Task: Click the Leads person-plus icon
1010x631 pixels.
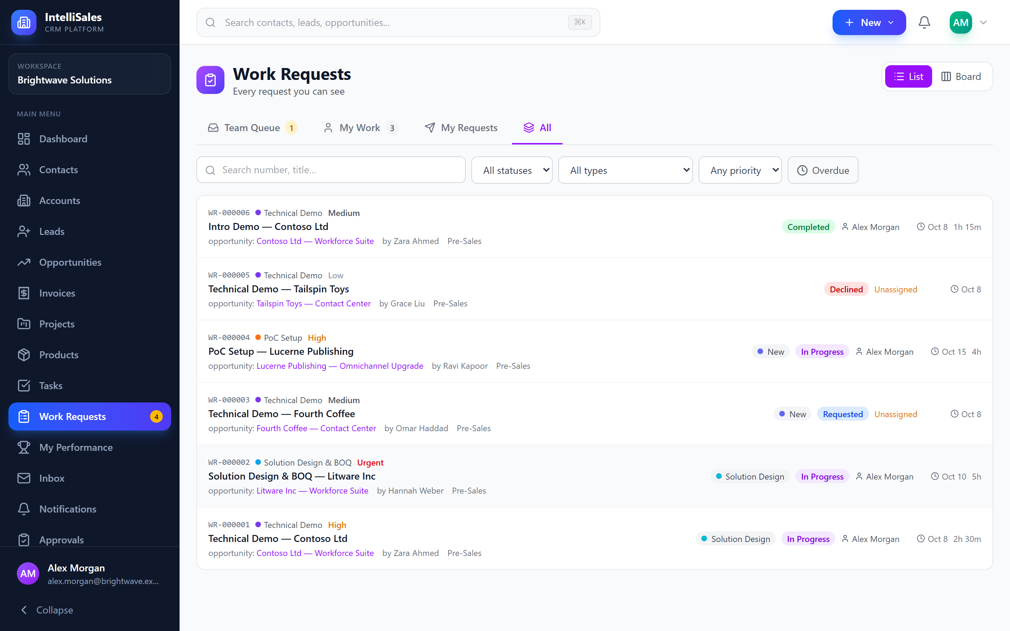Action: point(24,232)
